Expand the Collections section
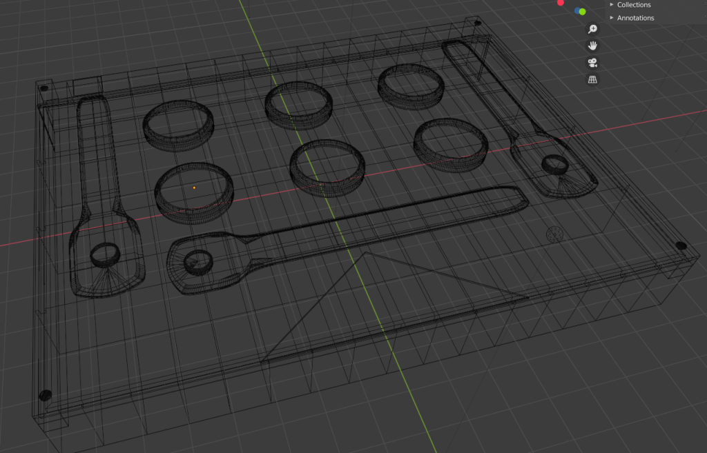The height and width of the screenshot is (453, 707). tap(610, 4)
